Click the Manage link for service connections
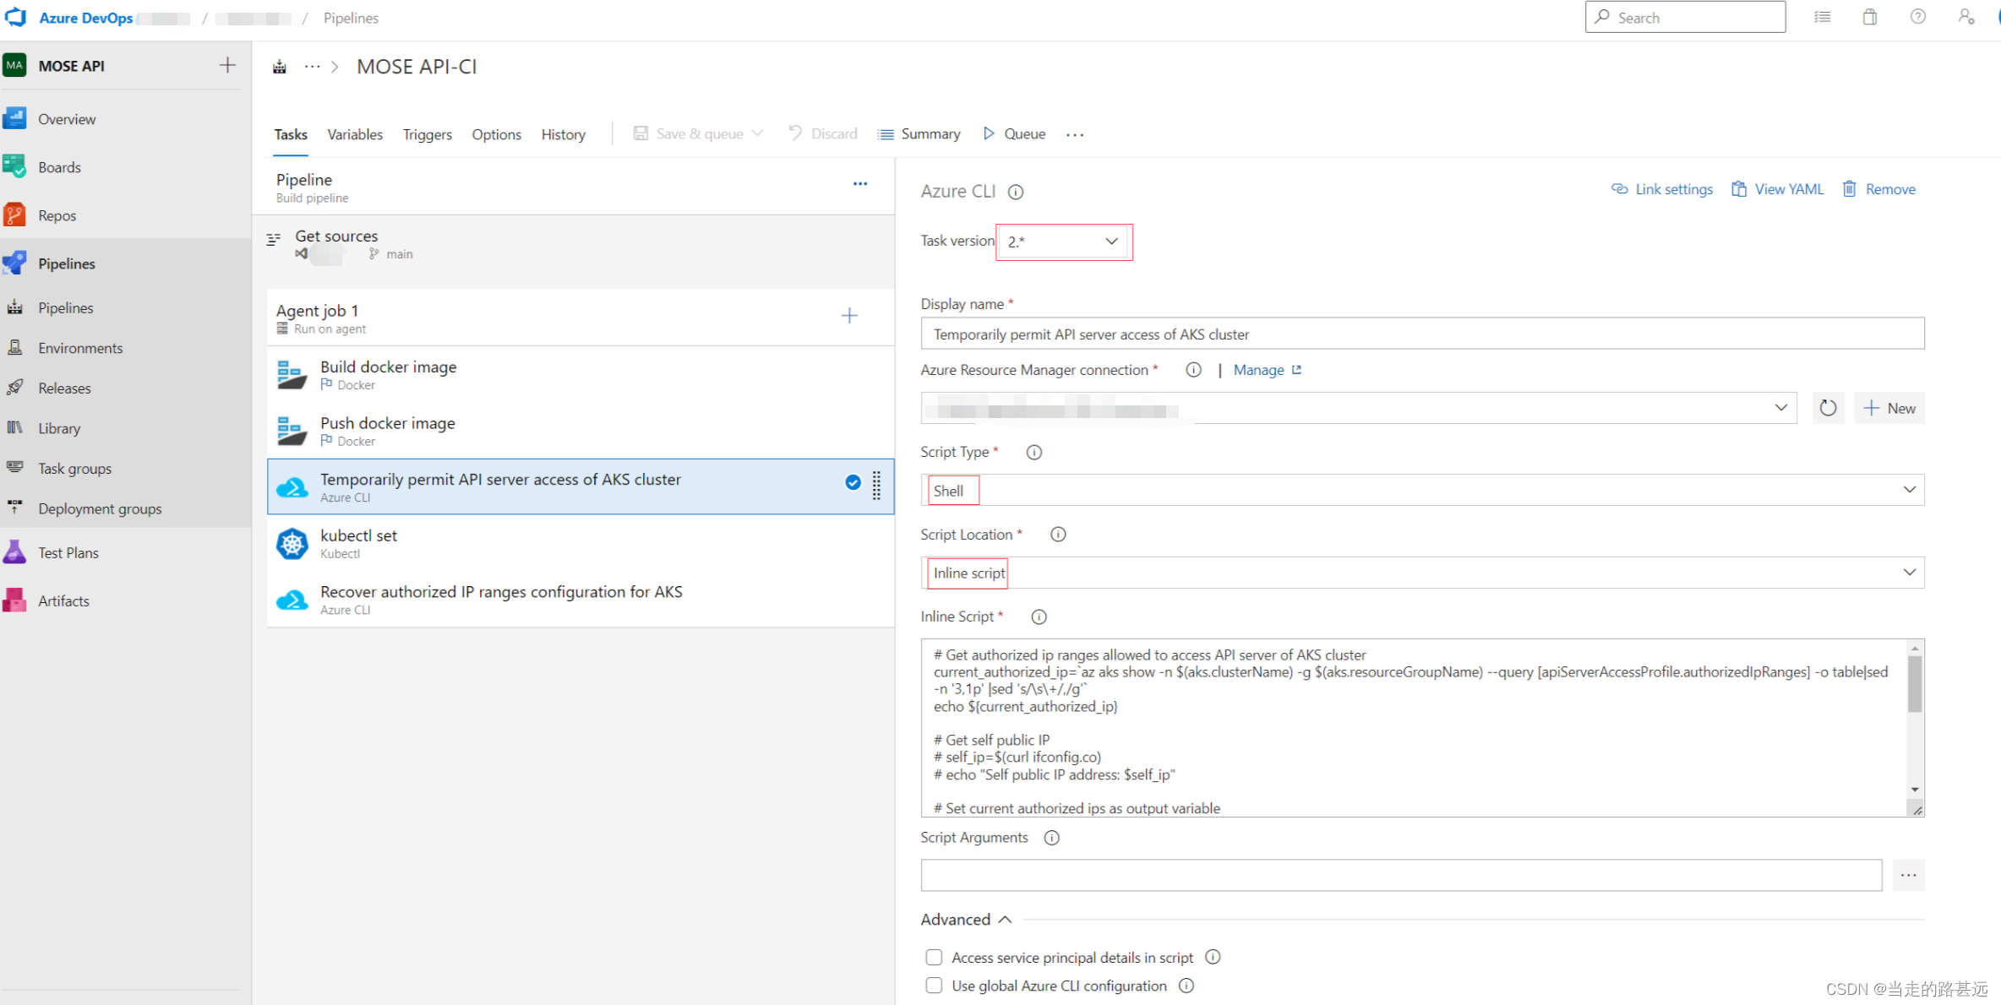Image resolution: width=2001 pixels, height=1005 pixels. [1258, 369]
